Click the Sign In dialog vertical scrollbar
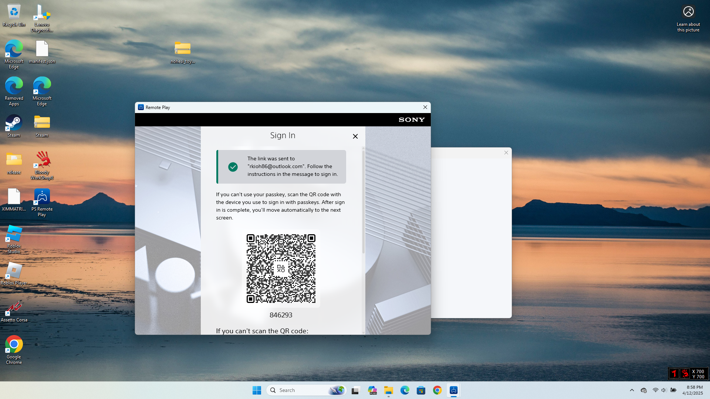This screenshot has width=710, height=399. coord(363,201)
